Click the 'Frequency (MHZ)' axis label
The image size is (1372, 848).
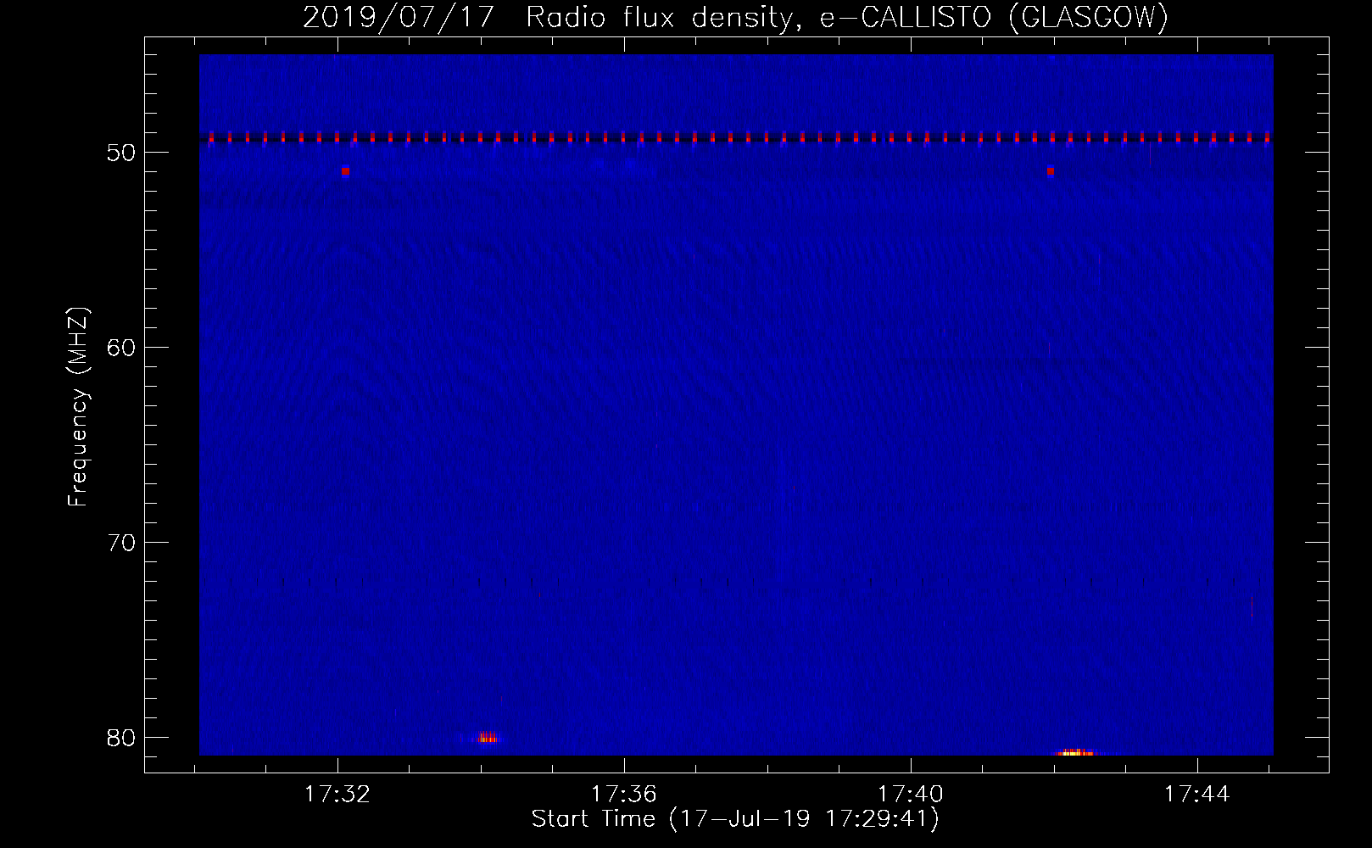(x=78, y=407)
